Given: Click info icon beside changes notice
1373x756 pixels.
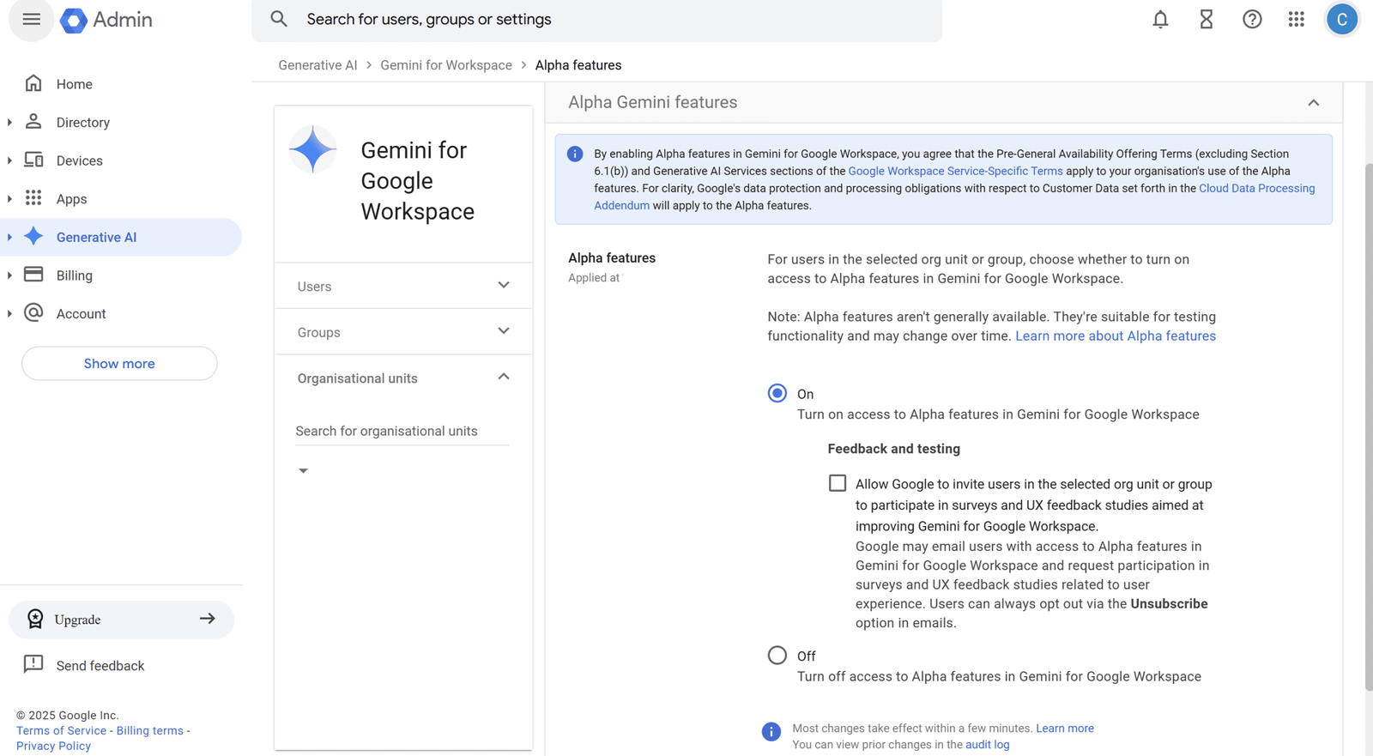Looking at the screenshot, I should point(771,731).
